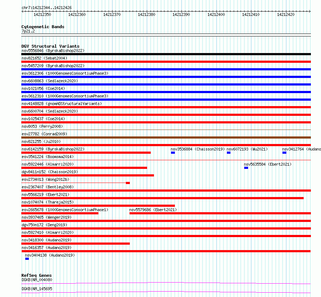
Task: Click the RefSeq Genes track heading
Action: click(36, 275)
